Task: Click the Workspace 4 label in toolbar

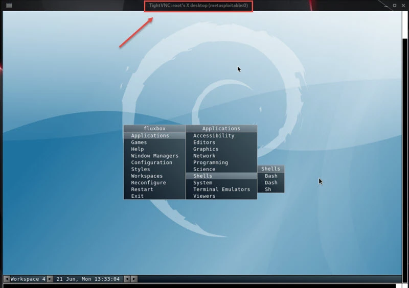Action: coord(28,279)
